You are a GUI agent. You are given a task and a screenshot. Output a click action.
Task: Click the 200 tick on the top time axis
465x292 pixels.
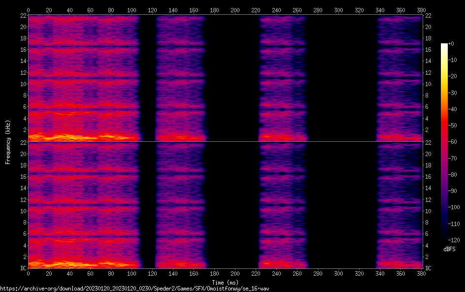pyautogui.click(x=235, y=10)
